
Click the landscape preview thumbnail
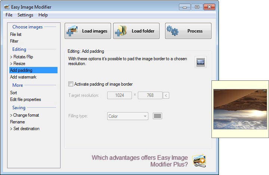pos(240,109)
